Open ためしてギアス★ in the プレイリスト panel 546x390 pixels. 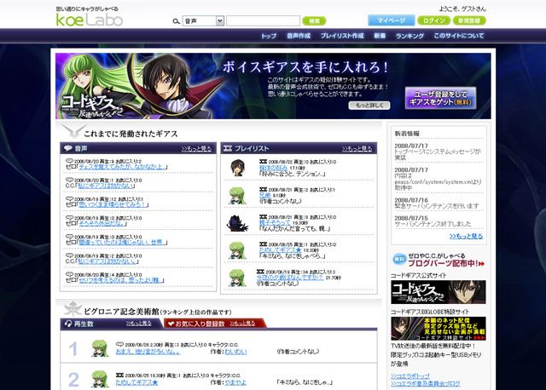(280, 249)
